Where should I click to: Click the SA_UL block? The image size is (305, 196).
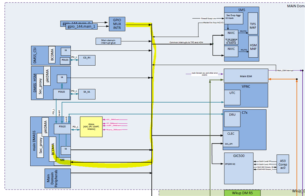click(x=87, y=94)
